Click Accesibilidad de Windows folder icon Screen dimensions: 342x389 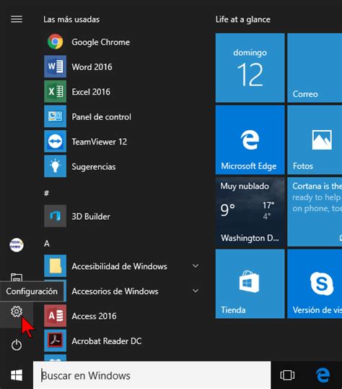tap(56, 265)
